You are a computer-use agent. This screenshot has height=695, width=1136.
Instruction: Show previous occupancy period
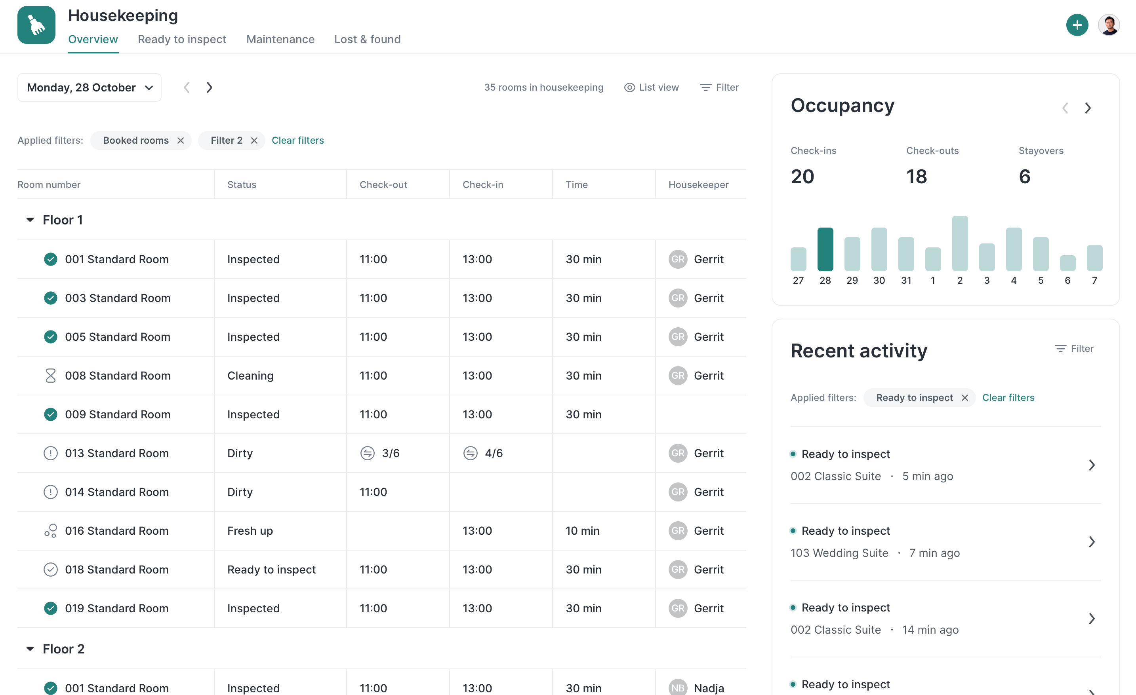[x=1065, y=108]
